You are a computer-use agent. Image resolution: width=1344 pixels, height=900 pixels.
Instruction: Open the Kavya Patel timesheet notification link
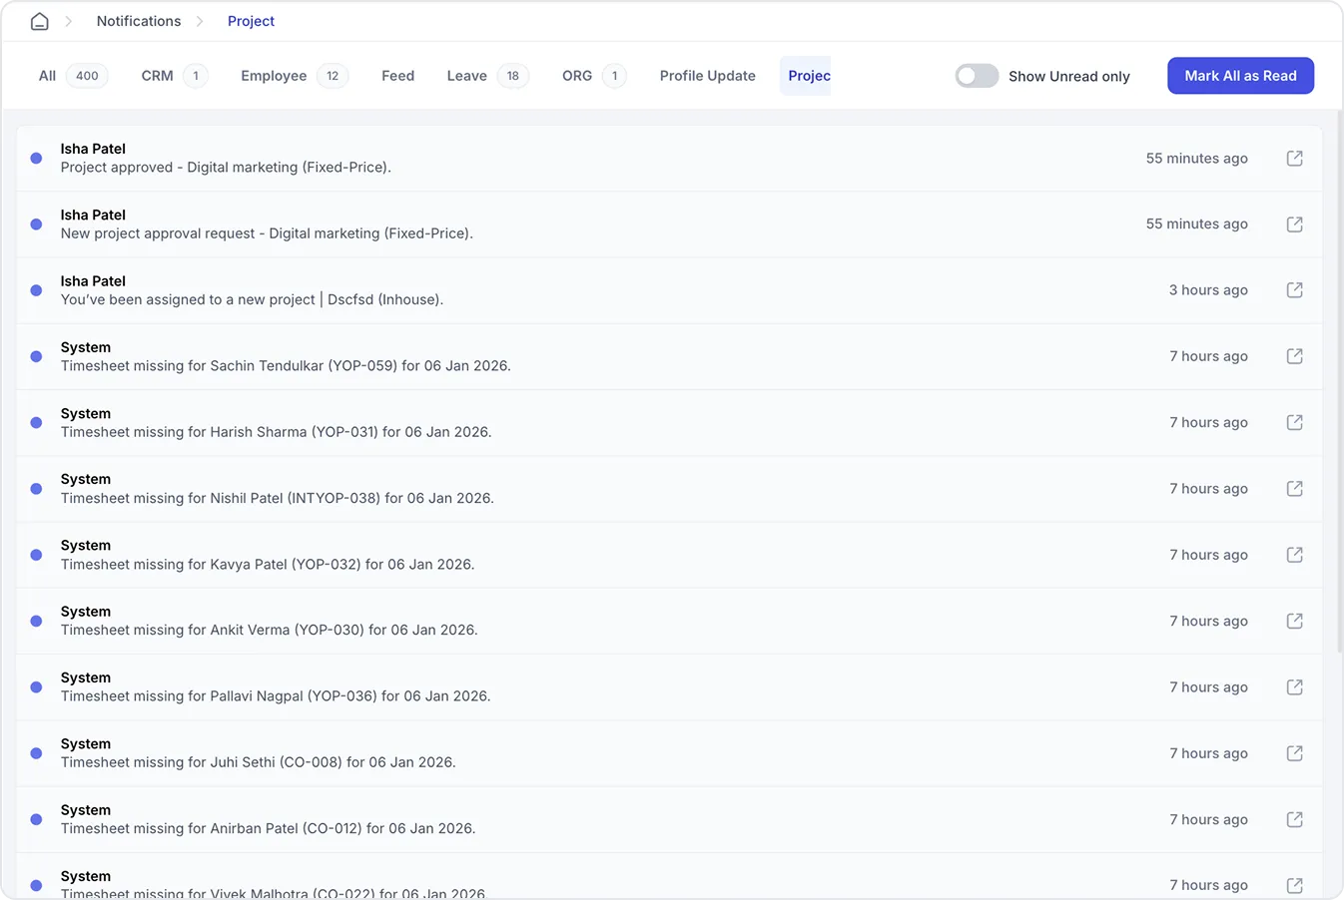click(x=1294, y=555)
